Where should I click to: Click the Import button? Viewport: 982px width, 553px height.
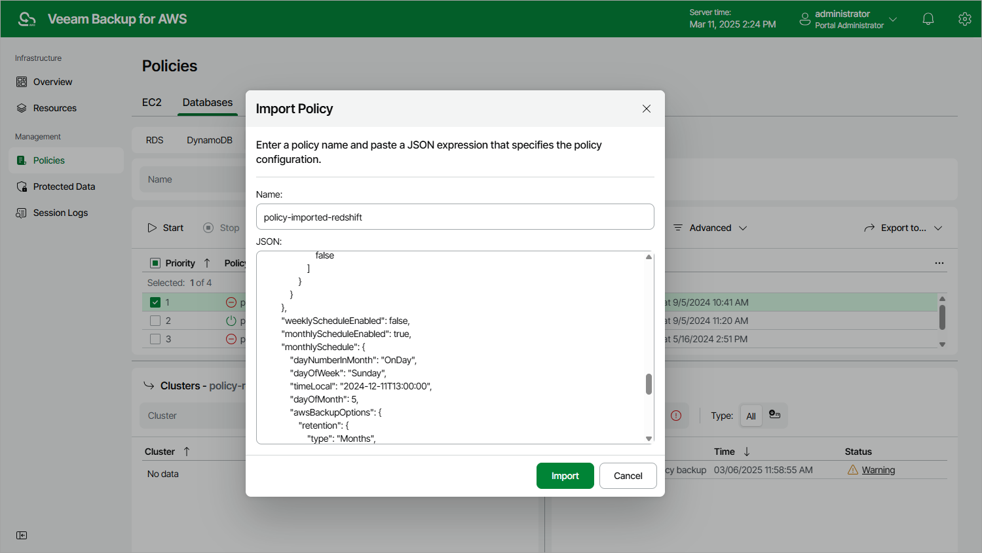pos(565,476)
